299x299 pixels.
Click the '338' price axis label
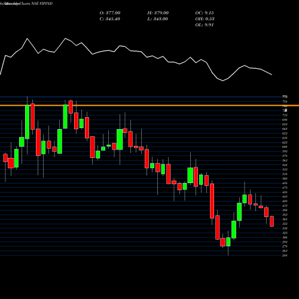[x=285, y=228]
